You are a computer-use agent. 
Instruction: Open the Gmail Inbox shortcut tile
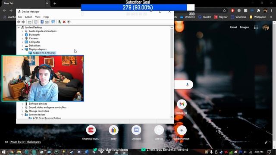tap(182, 107)
